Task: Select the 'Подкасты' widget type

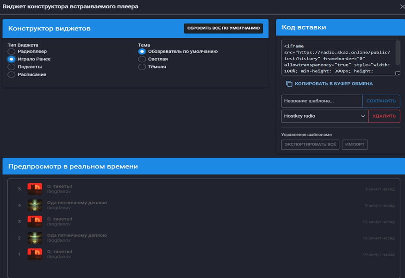Action: 12,67
